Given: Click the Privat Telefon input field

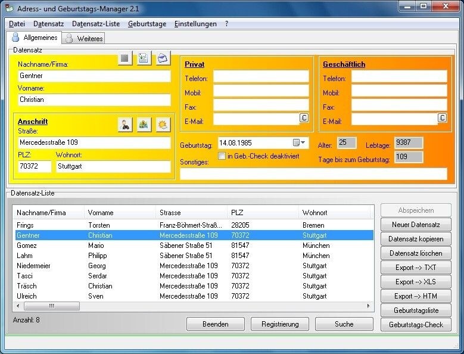Looking at the screenshot, I should tap(261, 76).
